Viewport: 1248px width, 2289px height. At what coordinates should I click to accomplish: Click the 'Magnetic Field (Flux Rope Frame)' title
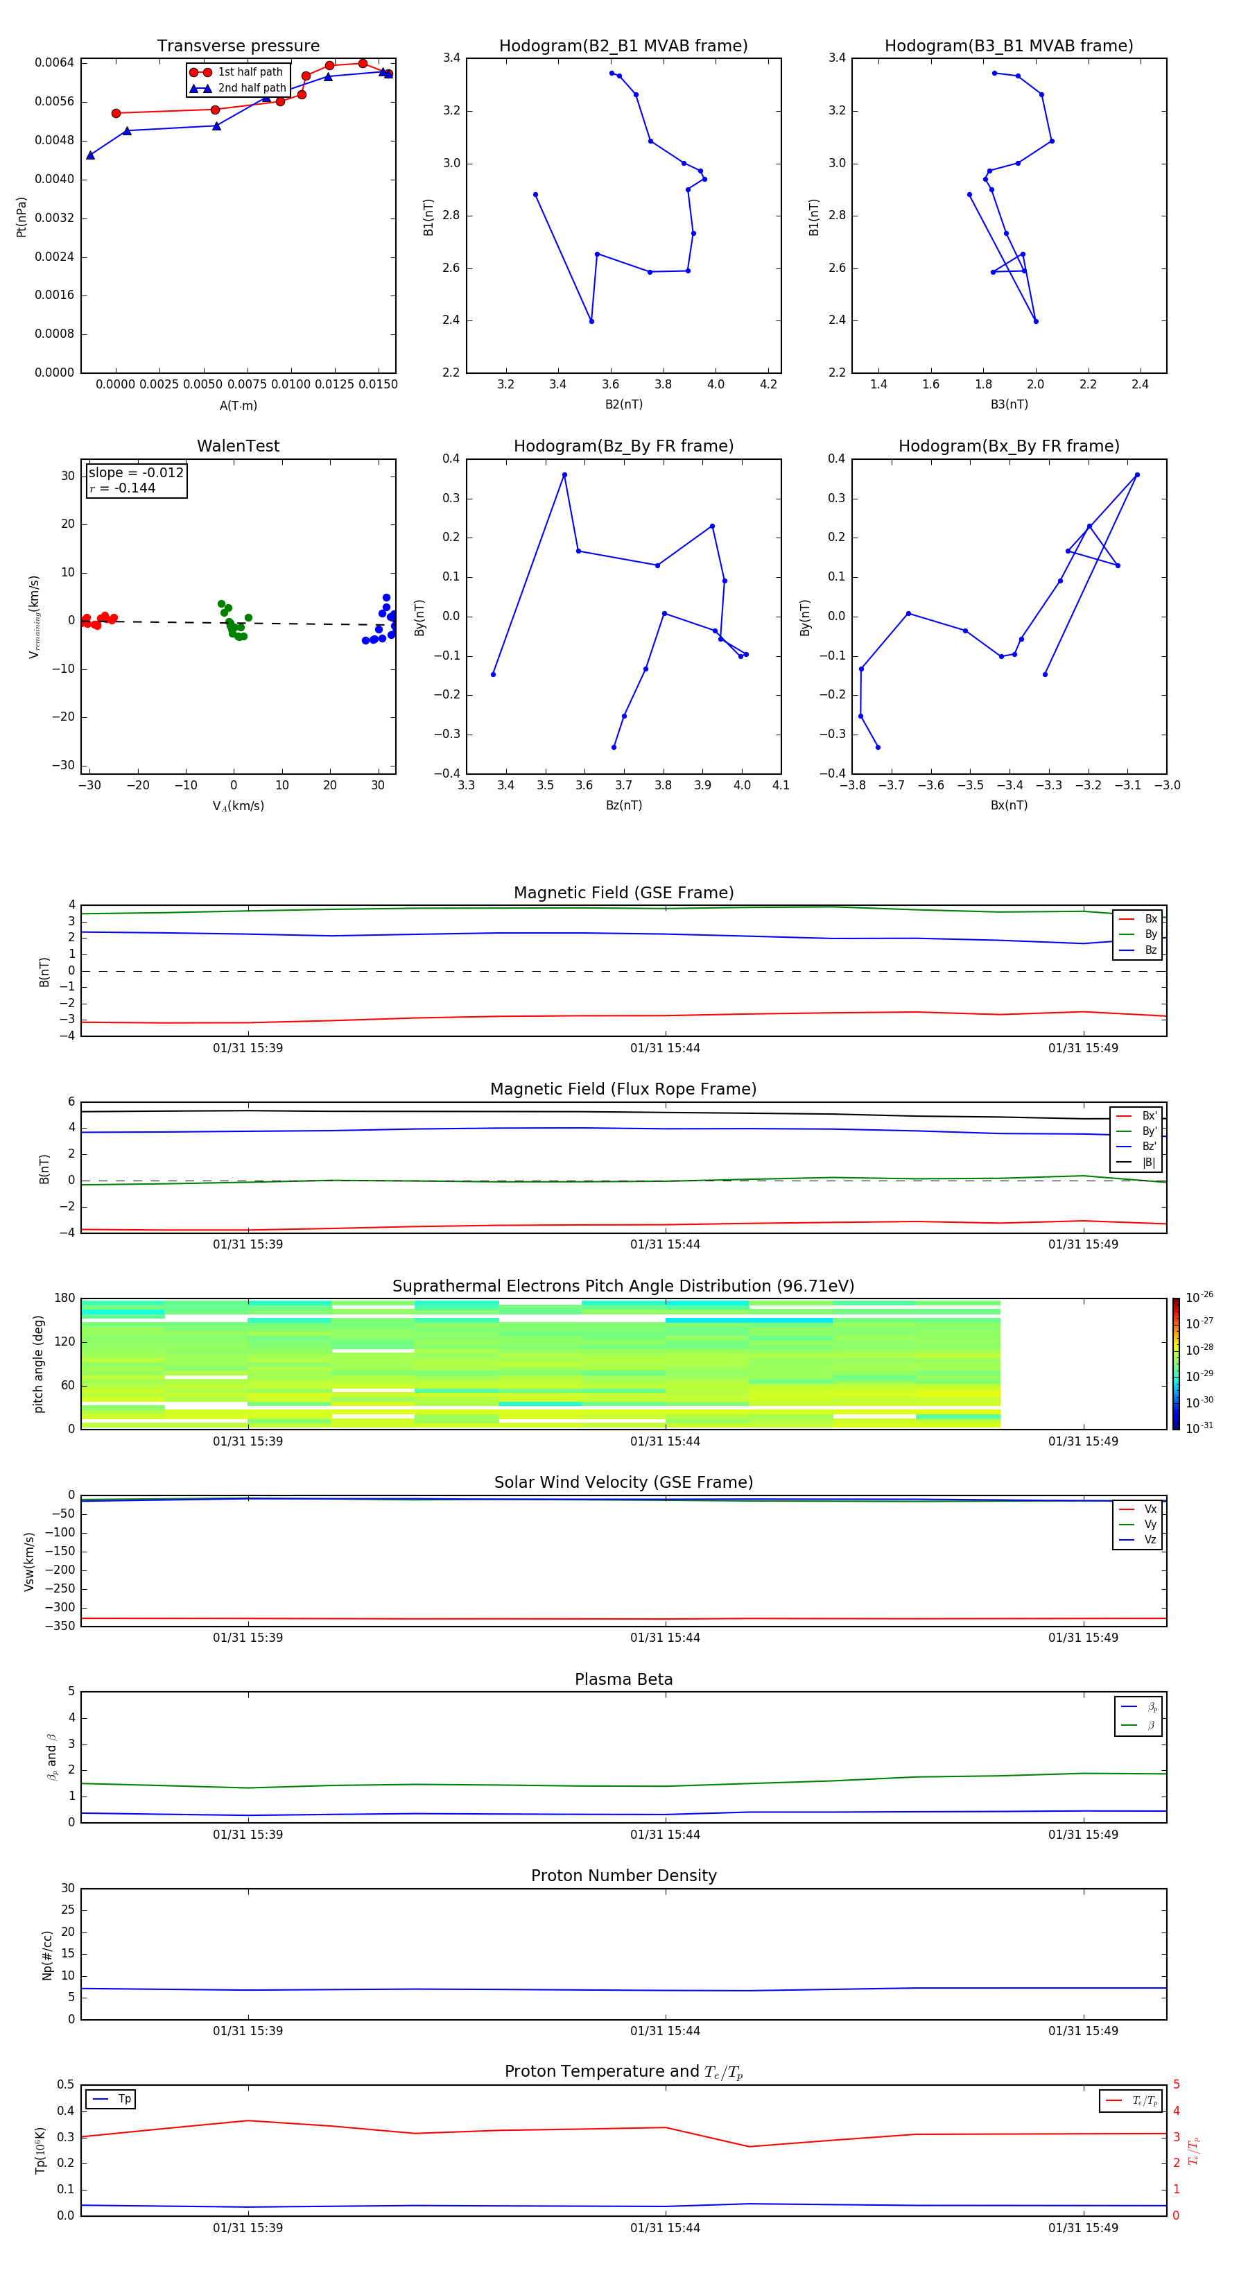coord(623,1088)
